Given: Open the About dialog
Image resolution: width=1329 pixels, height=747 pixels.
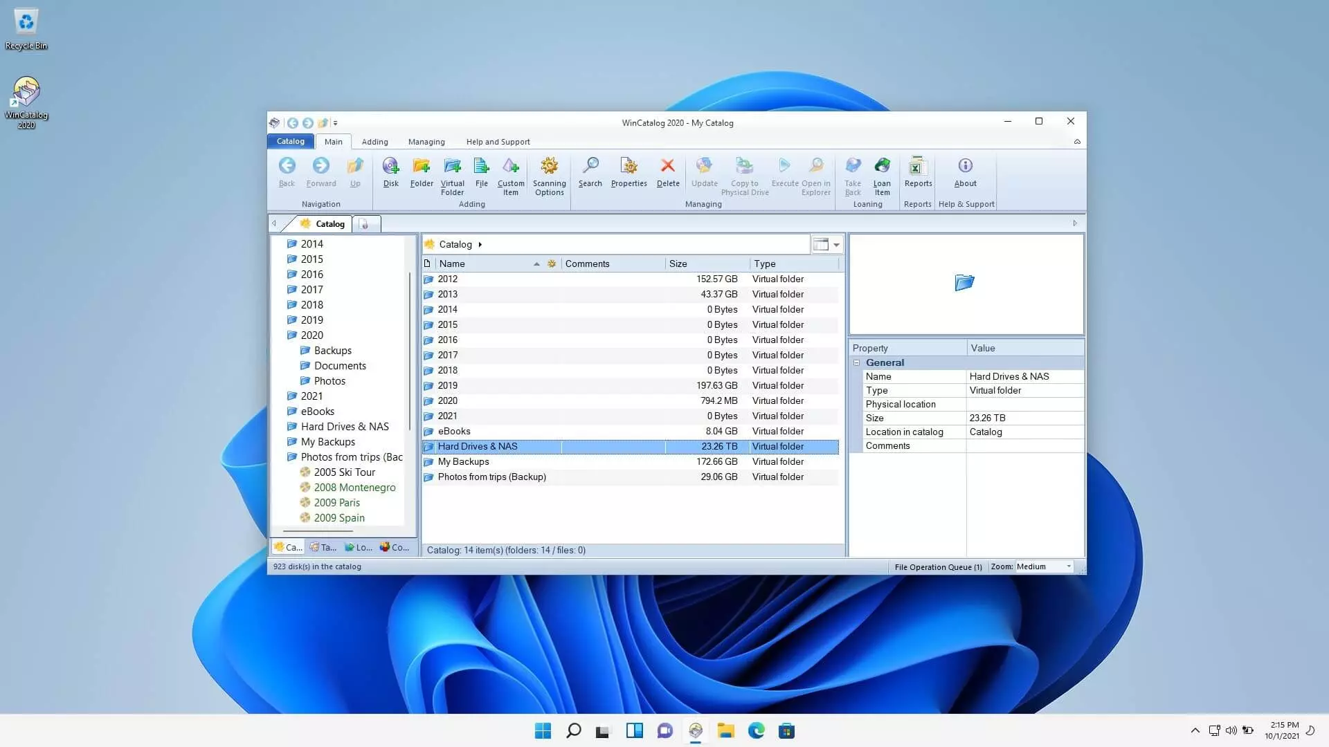Looking at the screenshot, I should pos(966,172).
